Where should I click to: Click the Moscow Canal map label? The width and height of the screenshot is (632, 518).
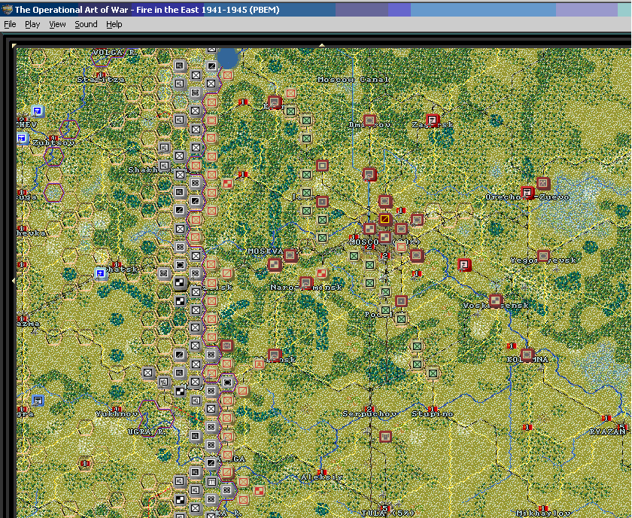(353, 80)
